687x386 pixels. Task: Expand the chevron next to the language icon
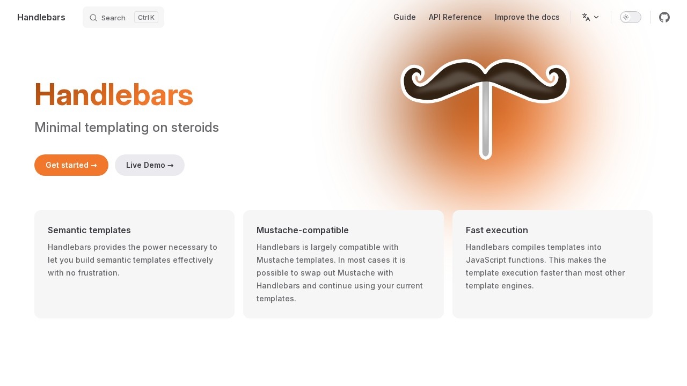pyautogui.click(x=596, y=17)
